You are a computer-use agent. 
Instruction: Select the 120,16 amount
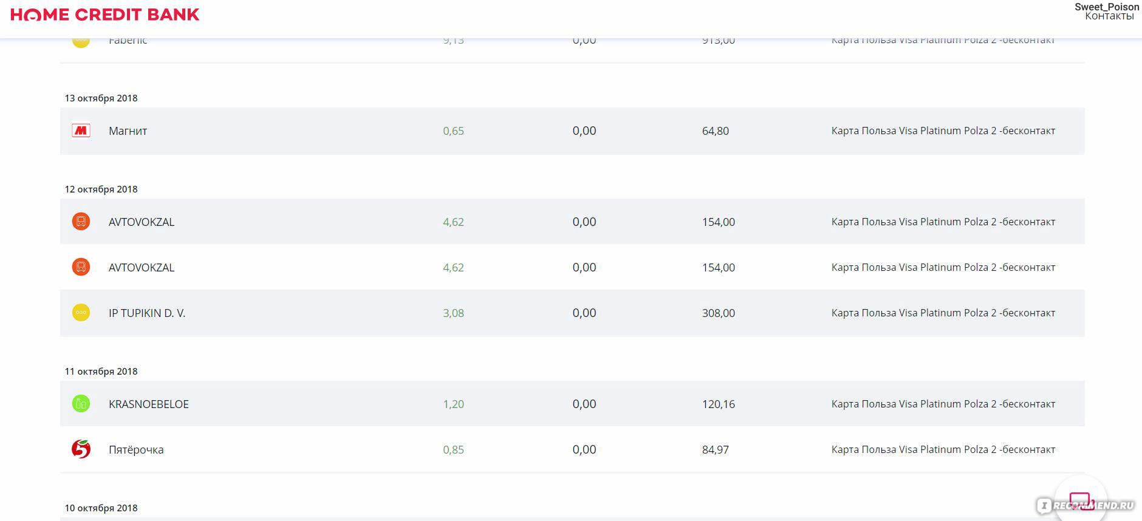pos(719,404)
